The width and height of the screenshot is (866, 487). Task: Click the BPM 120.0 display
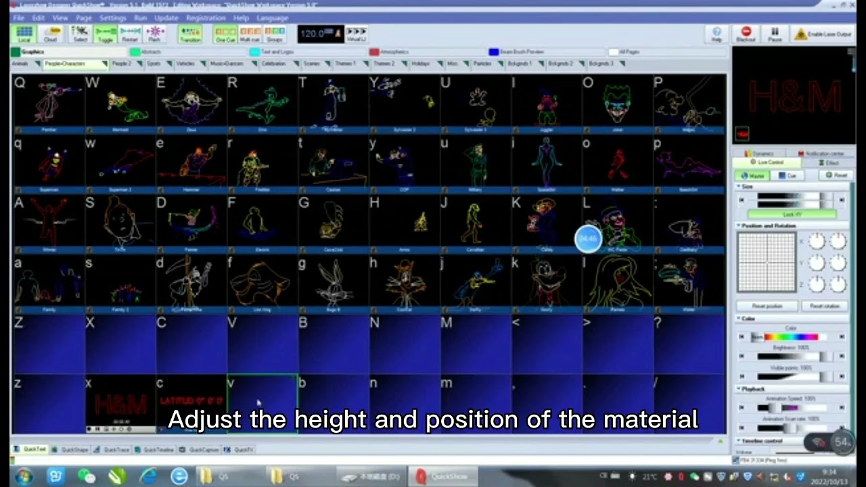click(x=320, y=34)
